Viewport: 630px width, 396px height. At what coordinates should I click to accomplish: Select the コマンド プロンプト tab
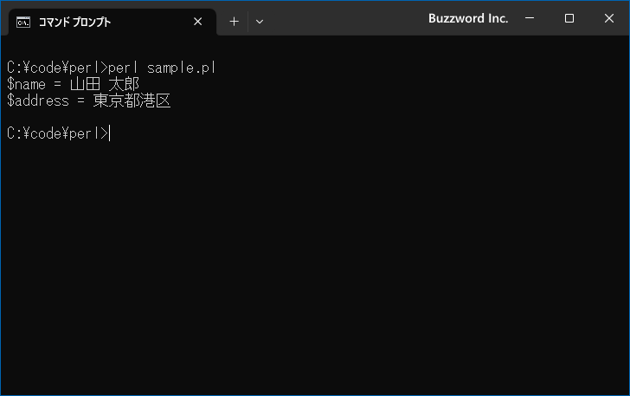click(112, 22)
